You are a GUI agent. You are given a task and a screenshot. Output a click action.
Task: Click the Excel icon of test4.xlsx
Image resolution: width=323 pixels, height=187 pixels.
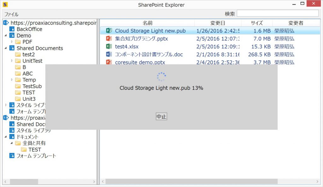pyautogui.click(x=109, y=47)
